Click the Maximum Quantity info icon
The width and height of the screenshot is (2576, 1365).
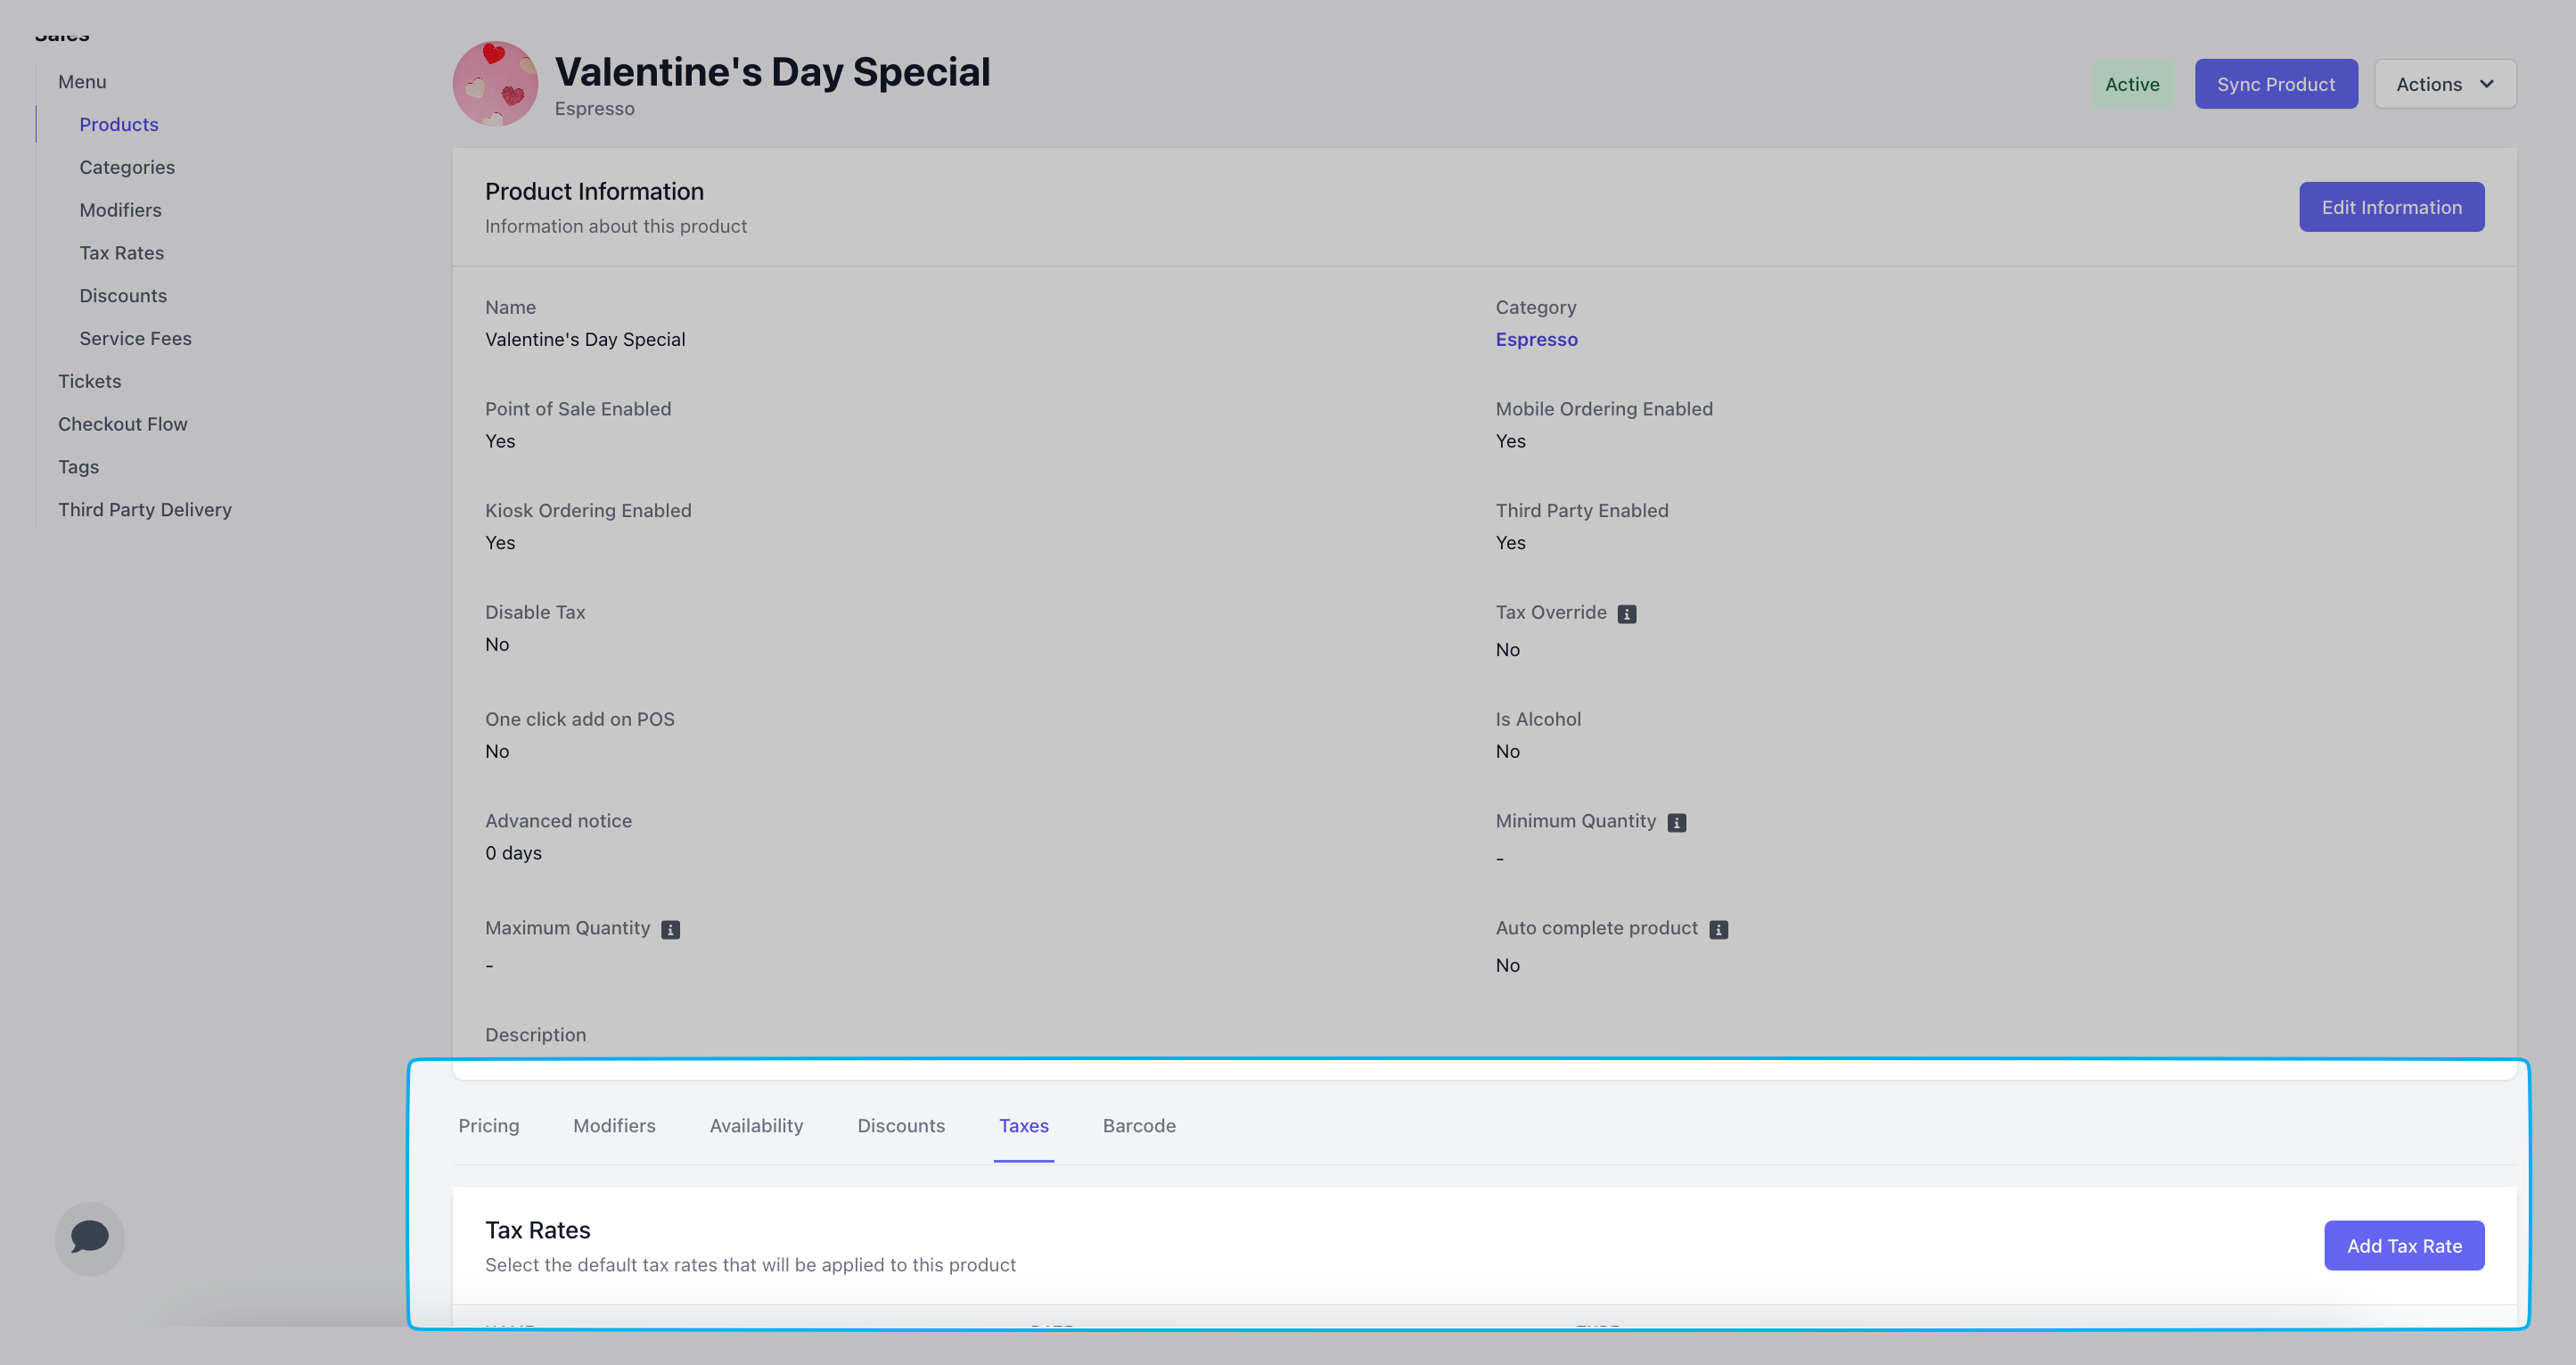(x=670, y=929)
